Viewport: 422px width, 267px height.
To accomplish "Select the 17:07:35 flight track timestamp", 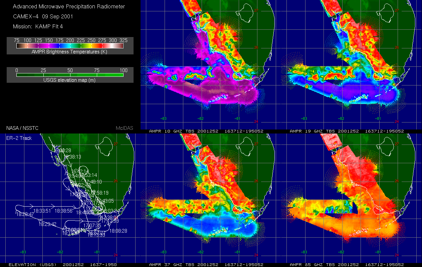I will click(92, 226).
